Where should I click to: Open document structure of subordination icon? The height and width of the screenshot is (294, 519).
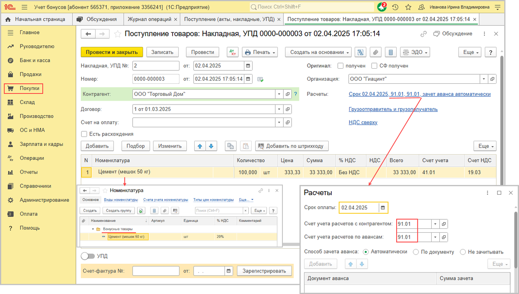tap(360, 52)
